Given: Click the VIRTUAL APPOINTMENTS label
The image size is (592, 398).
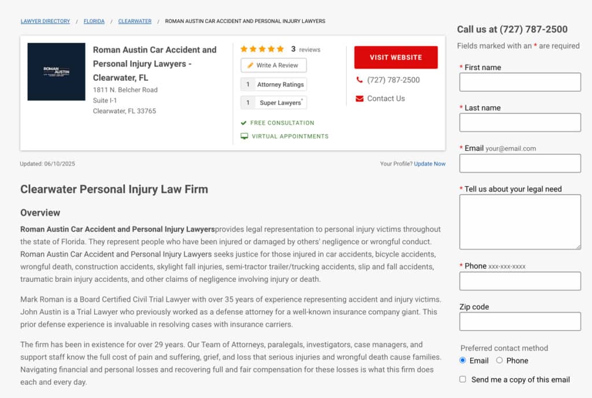Looking at the screenshot, I should tap(290, 136).
